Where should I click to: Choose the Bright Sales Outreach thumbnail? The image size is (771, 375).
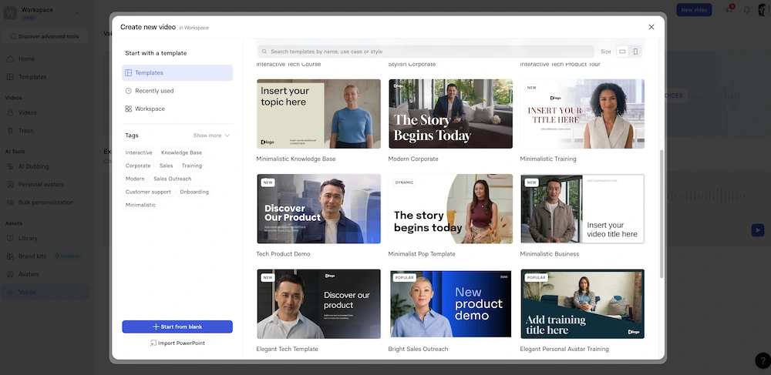coord(450,304)
